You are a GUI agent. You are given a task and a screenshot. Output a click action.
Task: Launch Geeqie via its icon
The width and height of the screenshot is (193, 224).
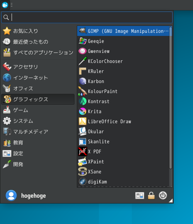click(x=83, y=41)
